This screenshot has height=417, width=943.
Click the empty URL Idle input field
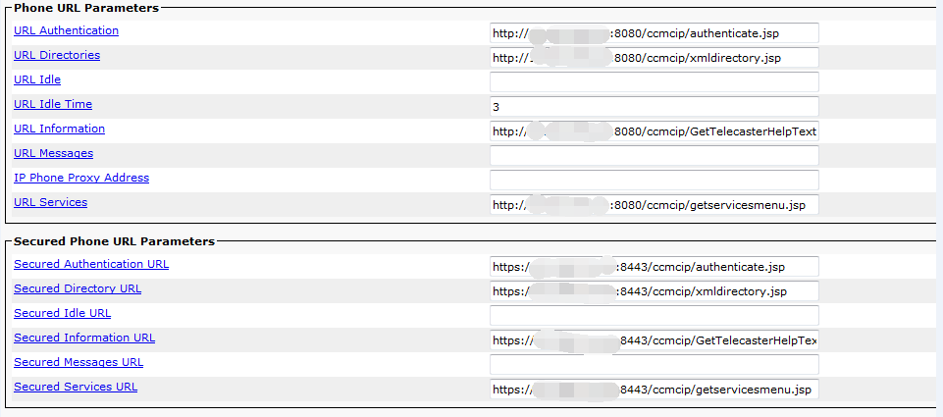click(x=655, y=81)
